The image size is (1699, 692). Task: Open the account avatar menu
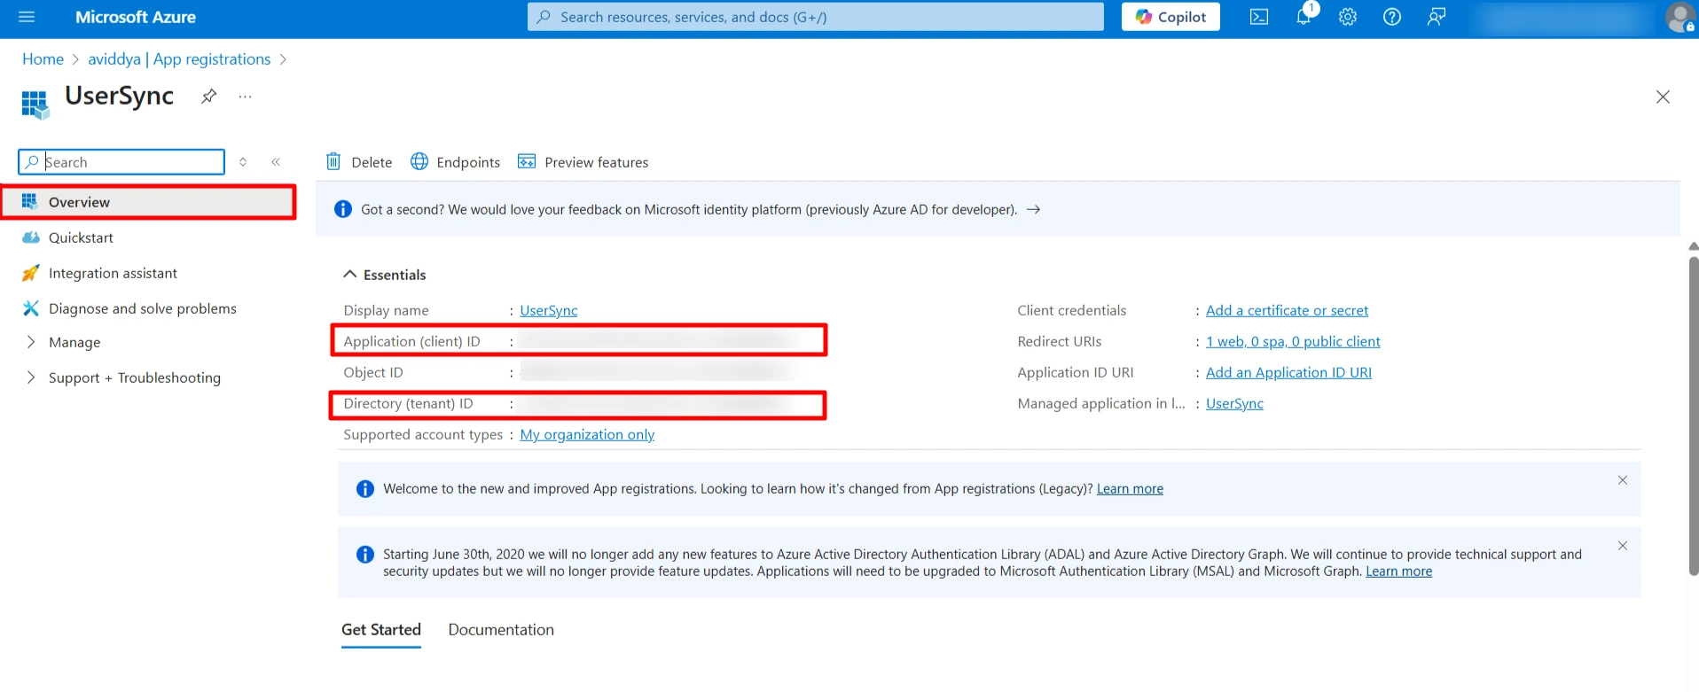point(1680,17)
